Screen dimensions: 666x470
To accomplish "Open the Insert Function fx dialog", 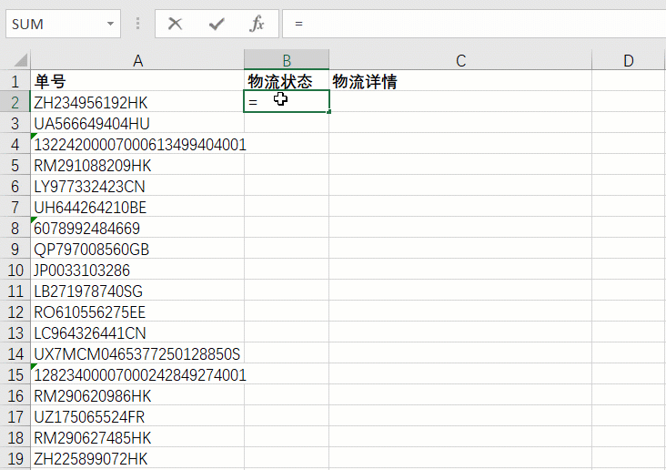I will pyautogui.click(x=257, y=24).
